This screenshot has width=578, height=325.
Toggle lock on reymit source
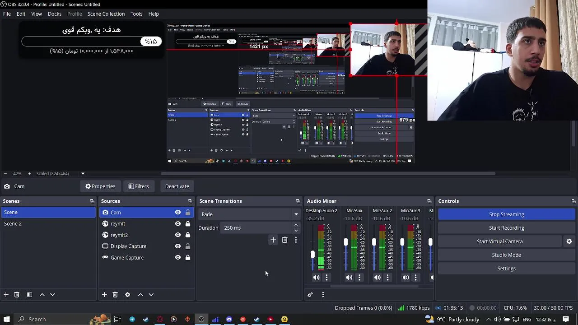pos(187,223)
